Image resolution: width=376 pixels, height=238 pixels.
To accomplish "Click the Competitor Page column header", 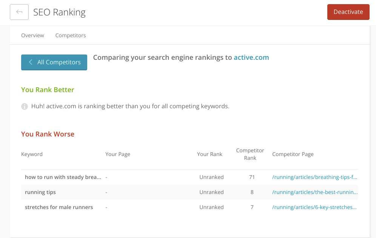I will [293, 154].
